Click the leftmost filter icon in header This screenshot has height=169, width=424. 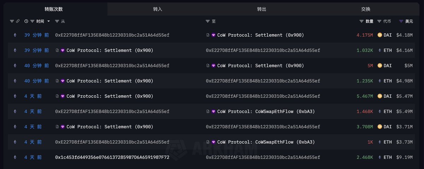[x=12, y=21]
